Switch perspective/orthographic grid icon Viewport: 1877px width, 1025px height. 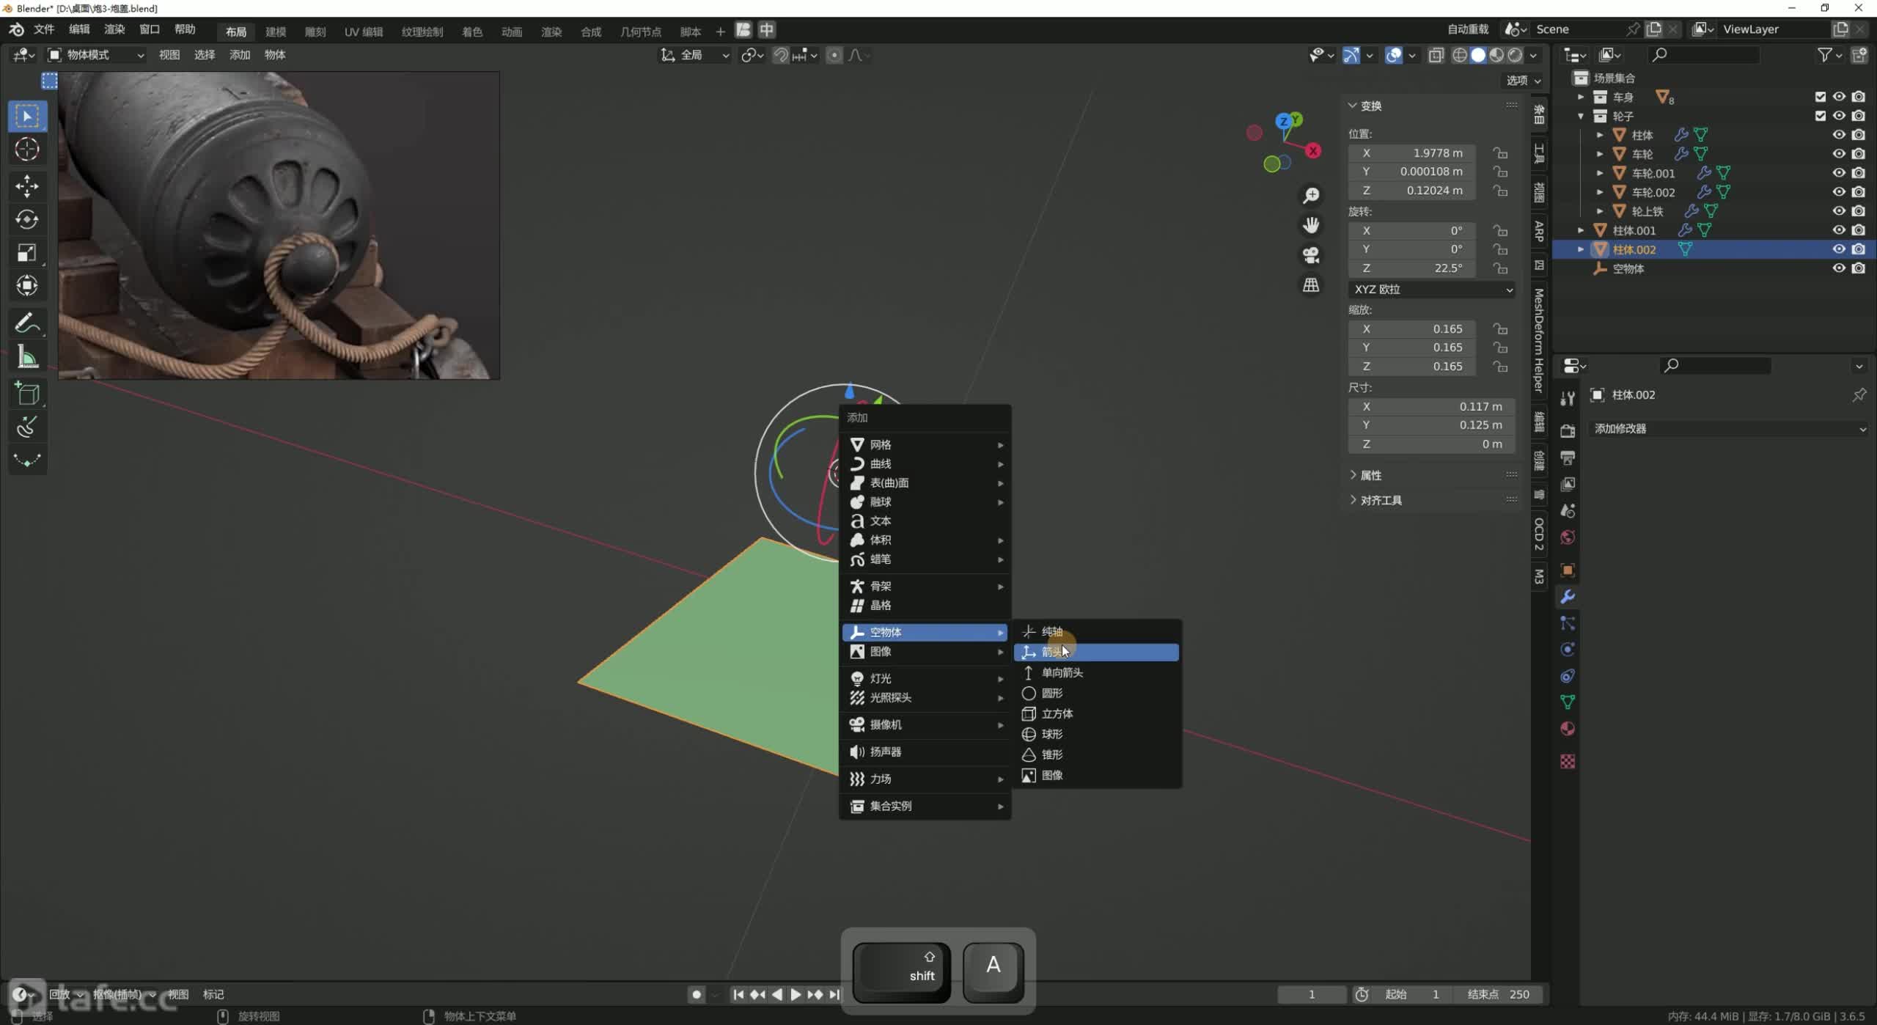(1311, 284)
